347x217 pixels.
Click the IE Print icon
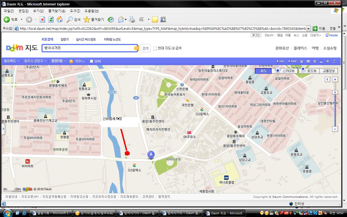click(x=132, y=20)
